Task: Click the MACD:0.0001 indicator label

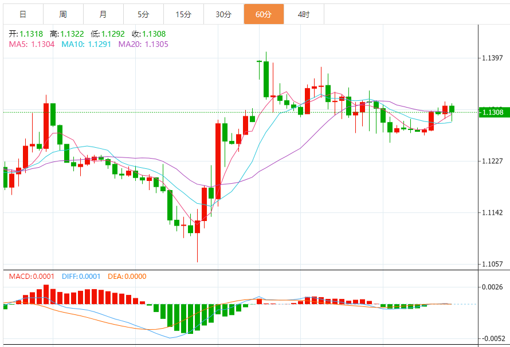Action: (x=32, y=277)
